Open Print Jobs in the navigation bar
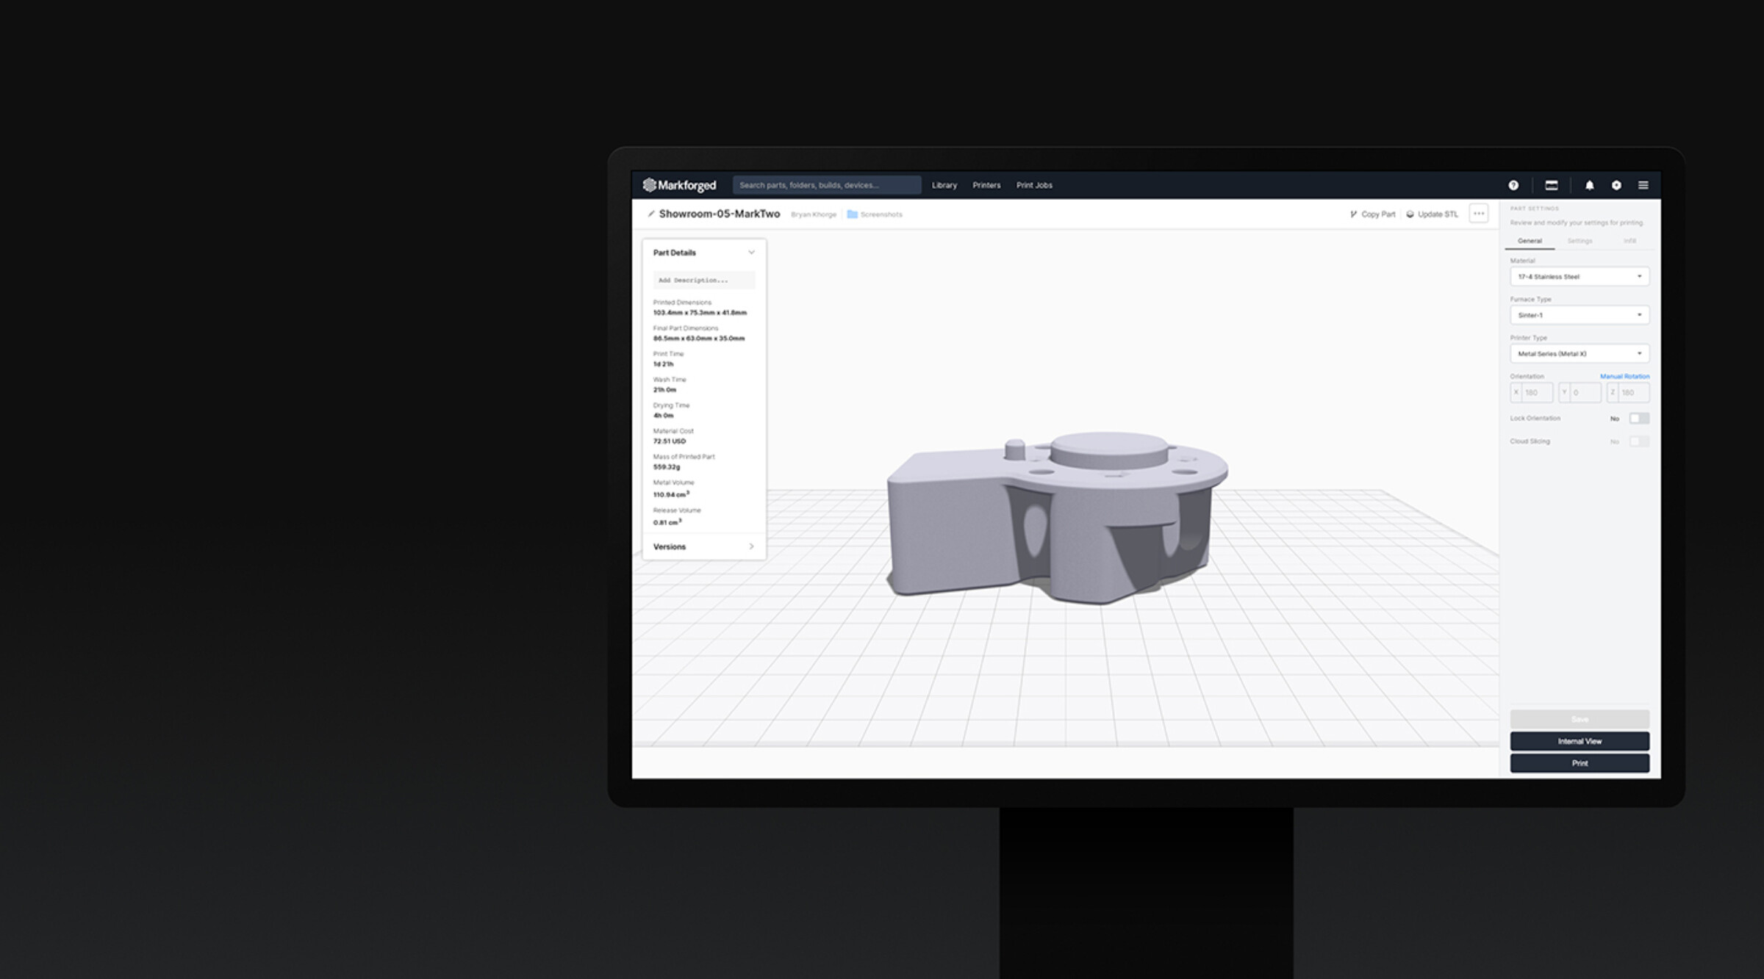The width and height of the screenshot is (1764, 979). tap(1034, 185)
